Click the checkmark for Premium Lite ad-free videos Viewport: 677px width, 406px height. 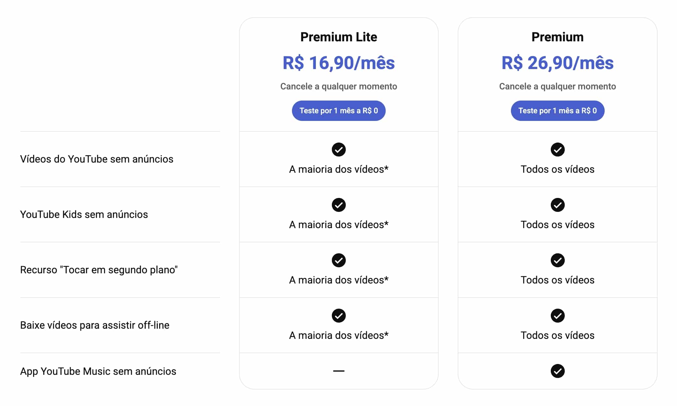(x=339, y=150)
